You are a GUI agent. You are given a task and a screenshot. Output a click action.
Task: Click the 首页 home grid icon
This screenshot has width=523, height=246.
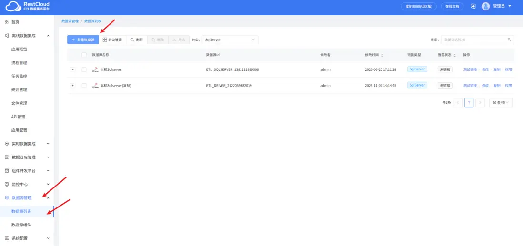[x=7, y=22]
